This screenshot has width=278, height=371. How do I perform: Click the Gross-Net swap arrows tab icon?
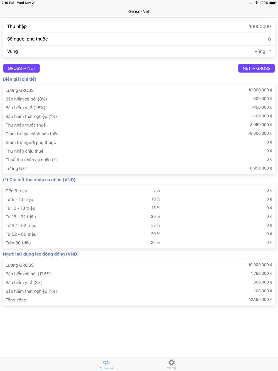coord(106,362)
